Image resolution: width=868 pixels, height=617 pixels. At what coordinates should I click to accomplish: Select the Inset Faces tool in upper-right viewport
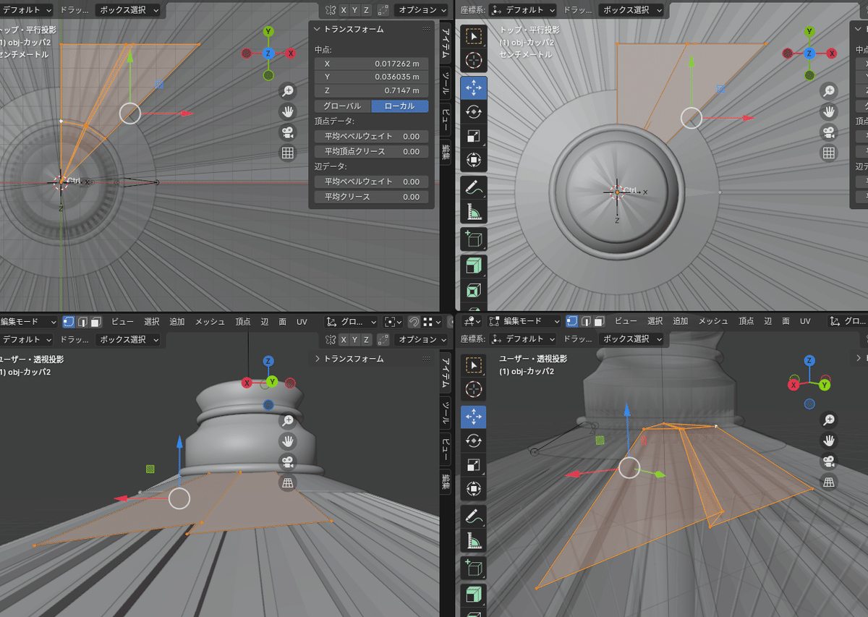[x=474, y=292]
